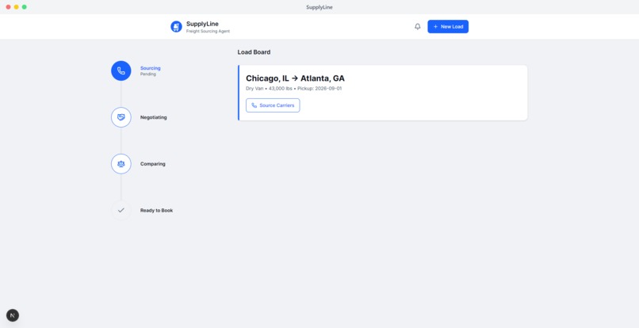Click the SupplyLine window title text

click(x=319, y=7)
